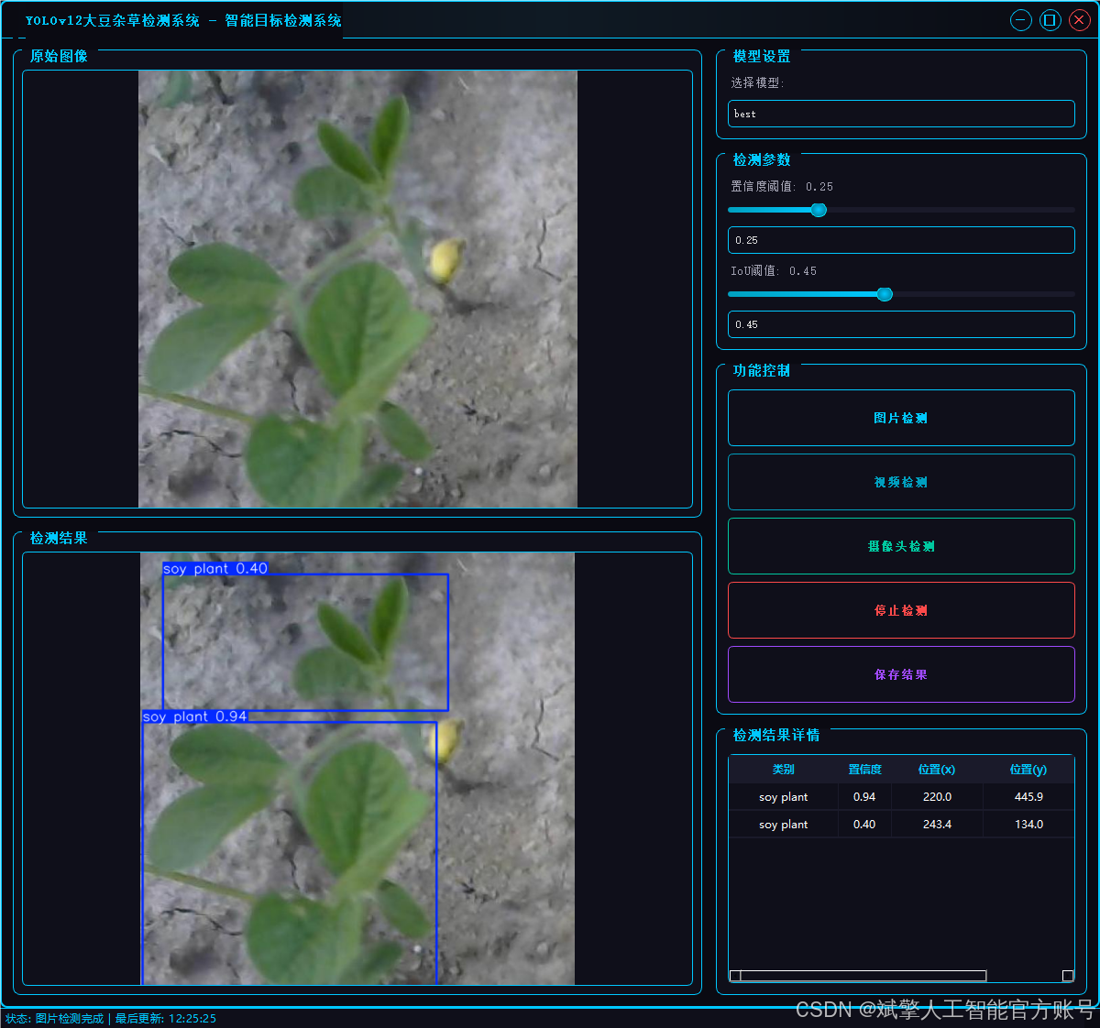Screen dimensions: 1100x1028
Task: Click the confidence cell 0.94
Action: click(x=864, y=797)
